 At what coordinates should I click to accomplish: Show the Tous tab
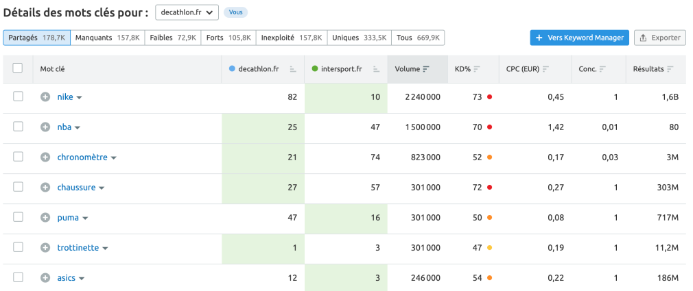pyautogui.click(x=418, y=38)
